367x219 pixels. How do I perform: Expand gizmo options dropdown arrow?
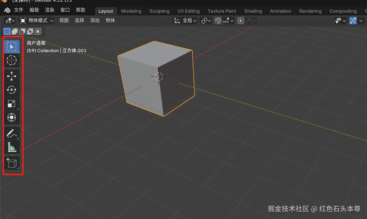coord(361,21)
